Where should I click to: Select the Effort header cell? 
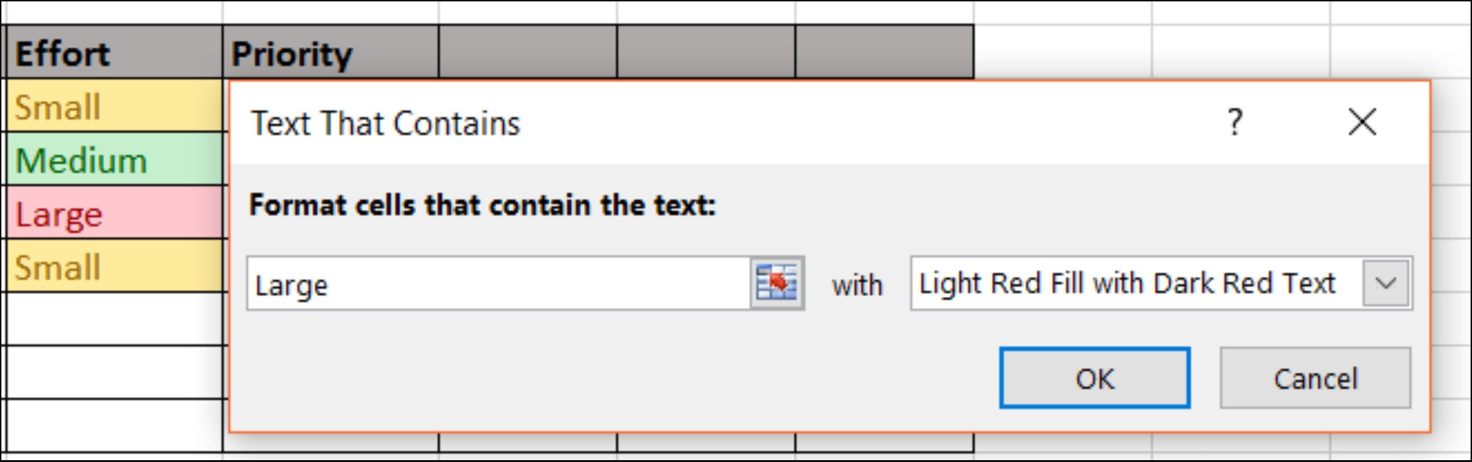[x=113, y=53]
